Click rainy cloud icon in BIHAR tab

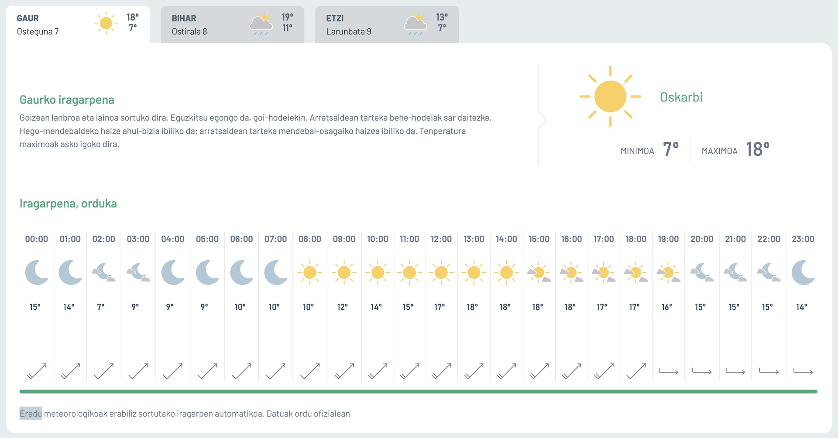pyautogui.click(x=261, y=24)
